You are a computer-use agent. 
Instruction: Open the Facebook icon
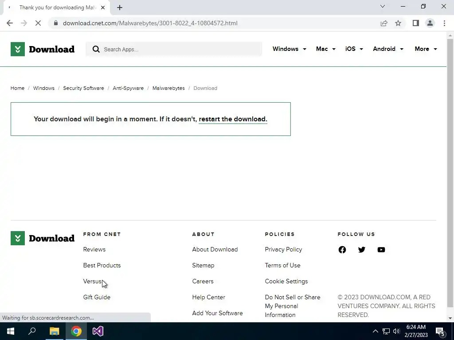[342, 250]
